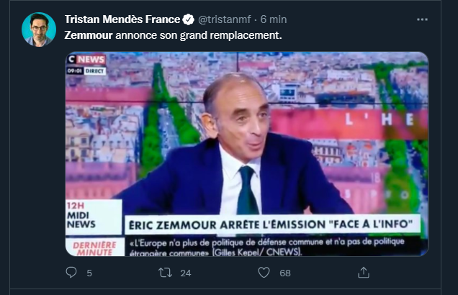Click the CNEWS logo in the video
The height and width of the screenshot is (295, 458).
tap(86, 60)
